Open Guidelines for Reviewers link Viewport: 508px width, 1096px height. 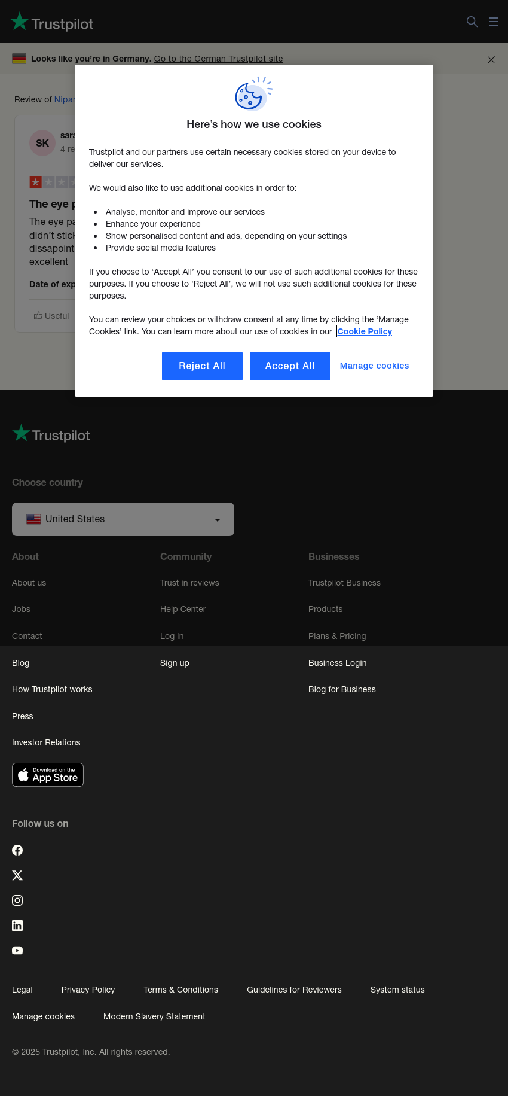click(294, 990)
